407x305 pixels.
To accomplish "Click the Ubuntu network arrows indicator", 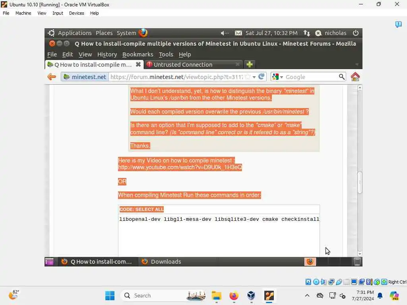I will pos(307,33).
